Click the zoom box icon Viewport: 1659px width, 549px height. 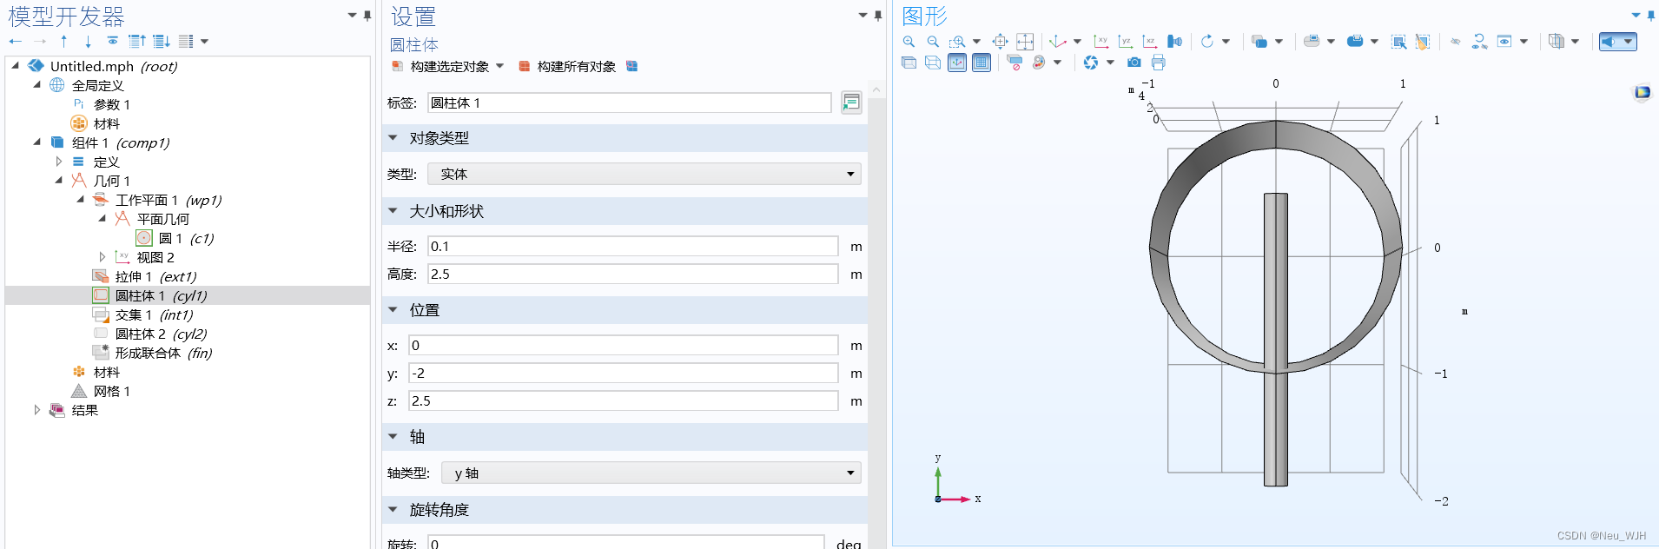point(957,42)
